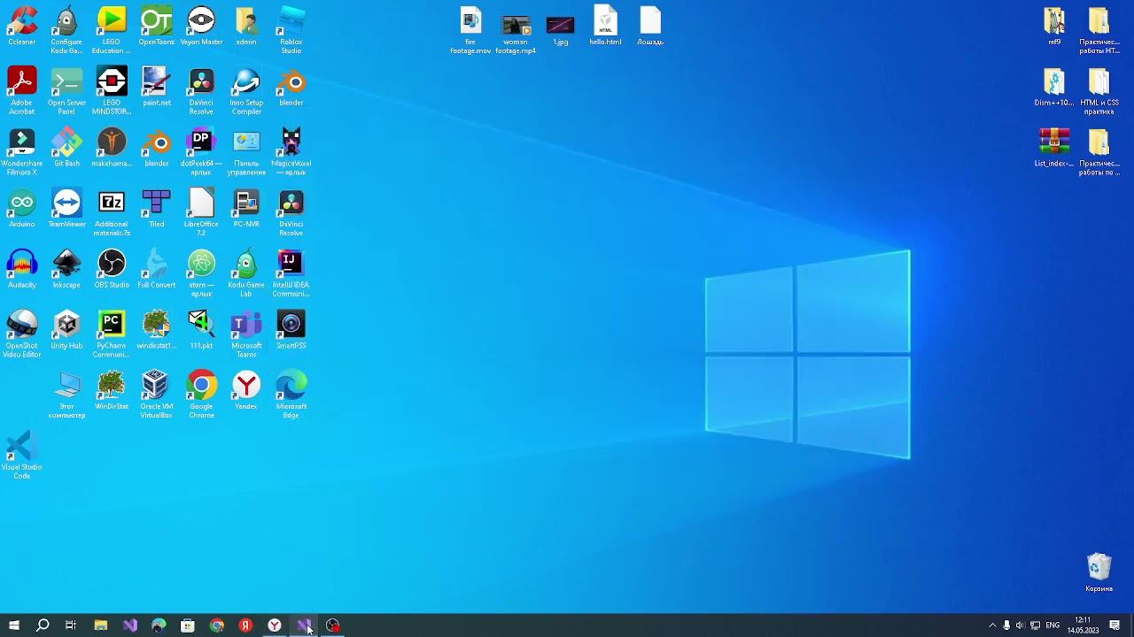Select the Microsoft Teams shortcut
This screenshot has height=637, width=1134.
[246, 334]
